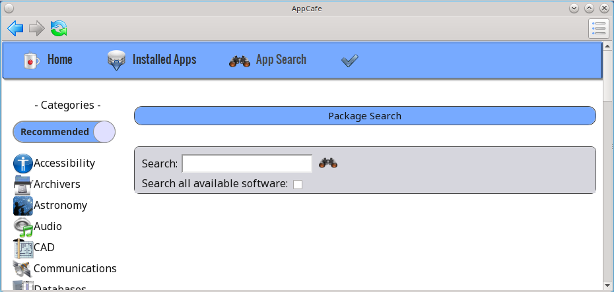Open the Accessibility category link
Image resolution: width=614 pixels, height=292 pixels.
64,163
